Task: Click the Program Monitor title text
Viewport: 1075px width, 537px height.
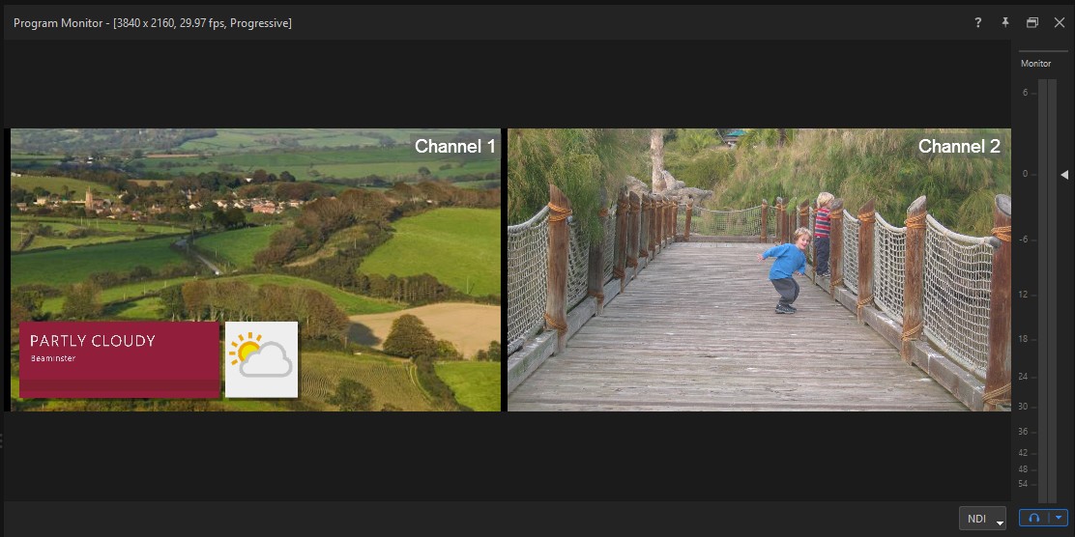Action: coord(153,23)
